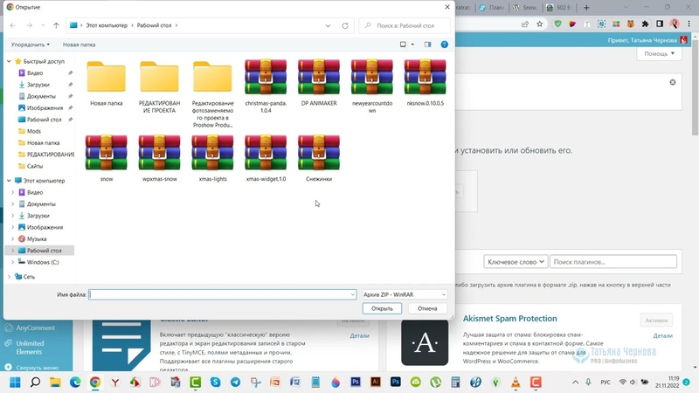Open Illustrator from the taskbar
Screen dimensions: 699x393
pos(376,383)
